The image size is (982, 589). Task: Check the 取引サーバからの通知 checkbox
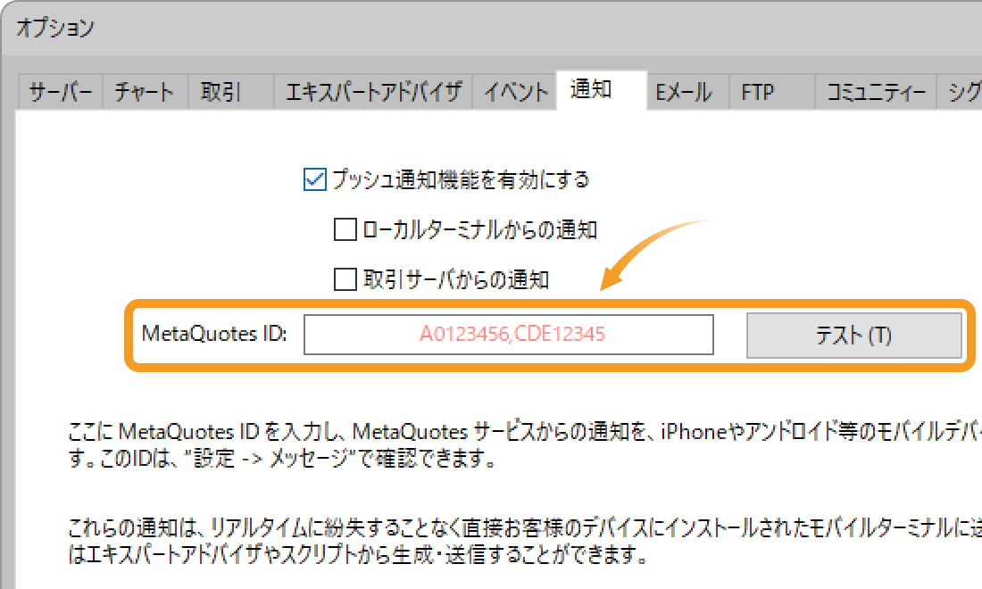[x=345, y=279]
